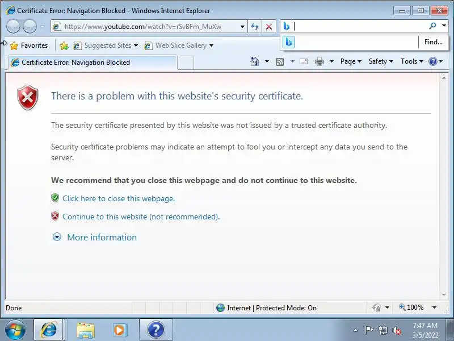Click the vertical scrollbar down arrow
Screen dimensions: 454x341
click(x=444, y=294)
